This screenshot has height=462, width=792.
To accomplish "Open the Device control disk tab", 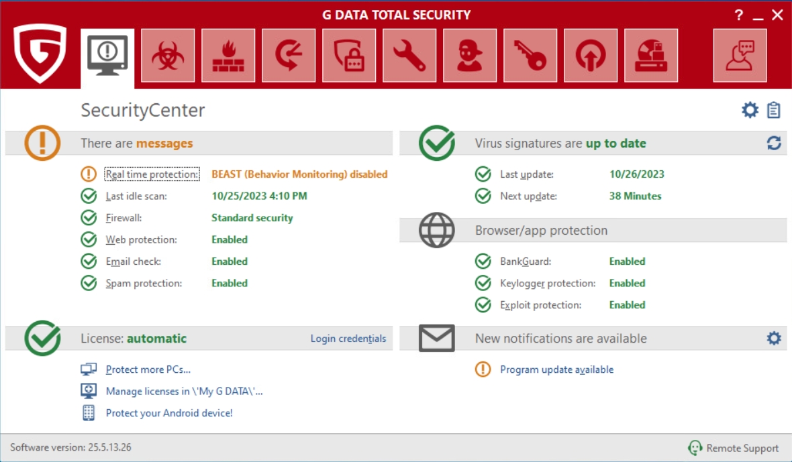I will coord(651,56).
